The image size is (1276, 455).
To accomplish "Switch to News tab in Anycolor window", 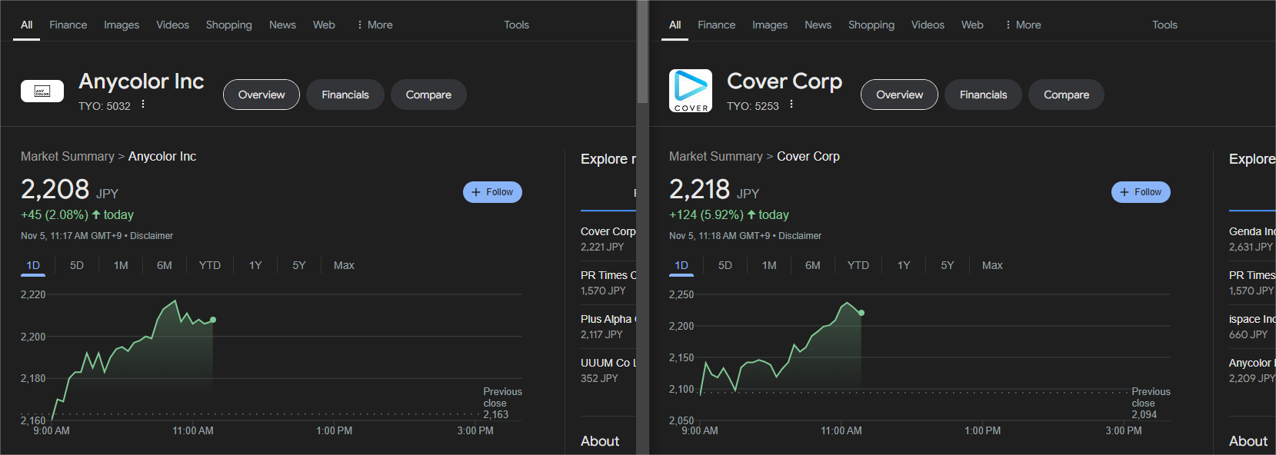I will click(282, 25).
